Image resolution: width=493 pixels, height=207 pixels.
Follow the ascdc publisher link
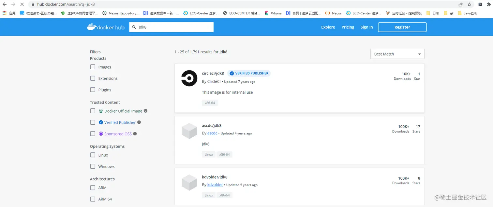[212, 133]
